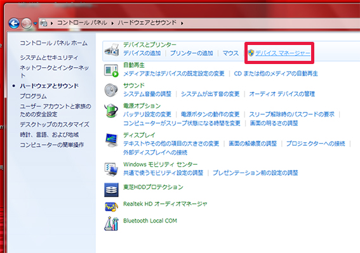Open the デバイスとプリンター heading
This screenshot has height=253, width=360.
pos(150,44)
